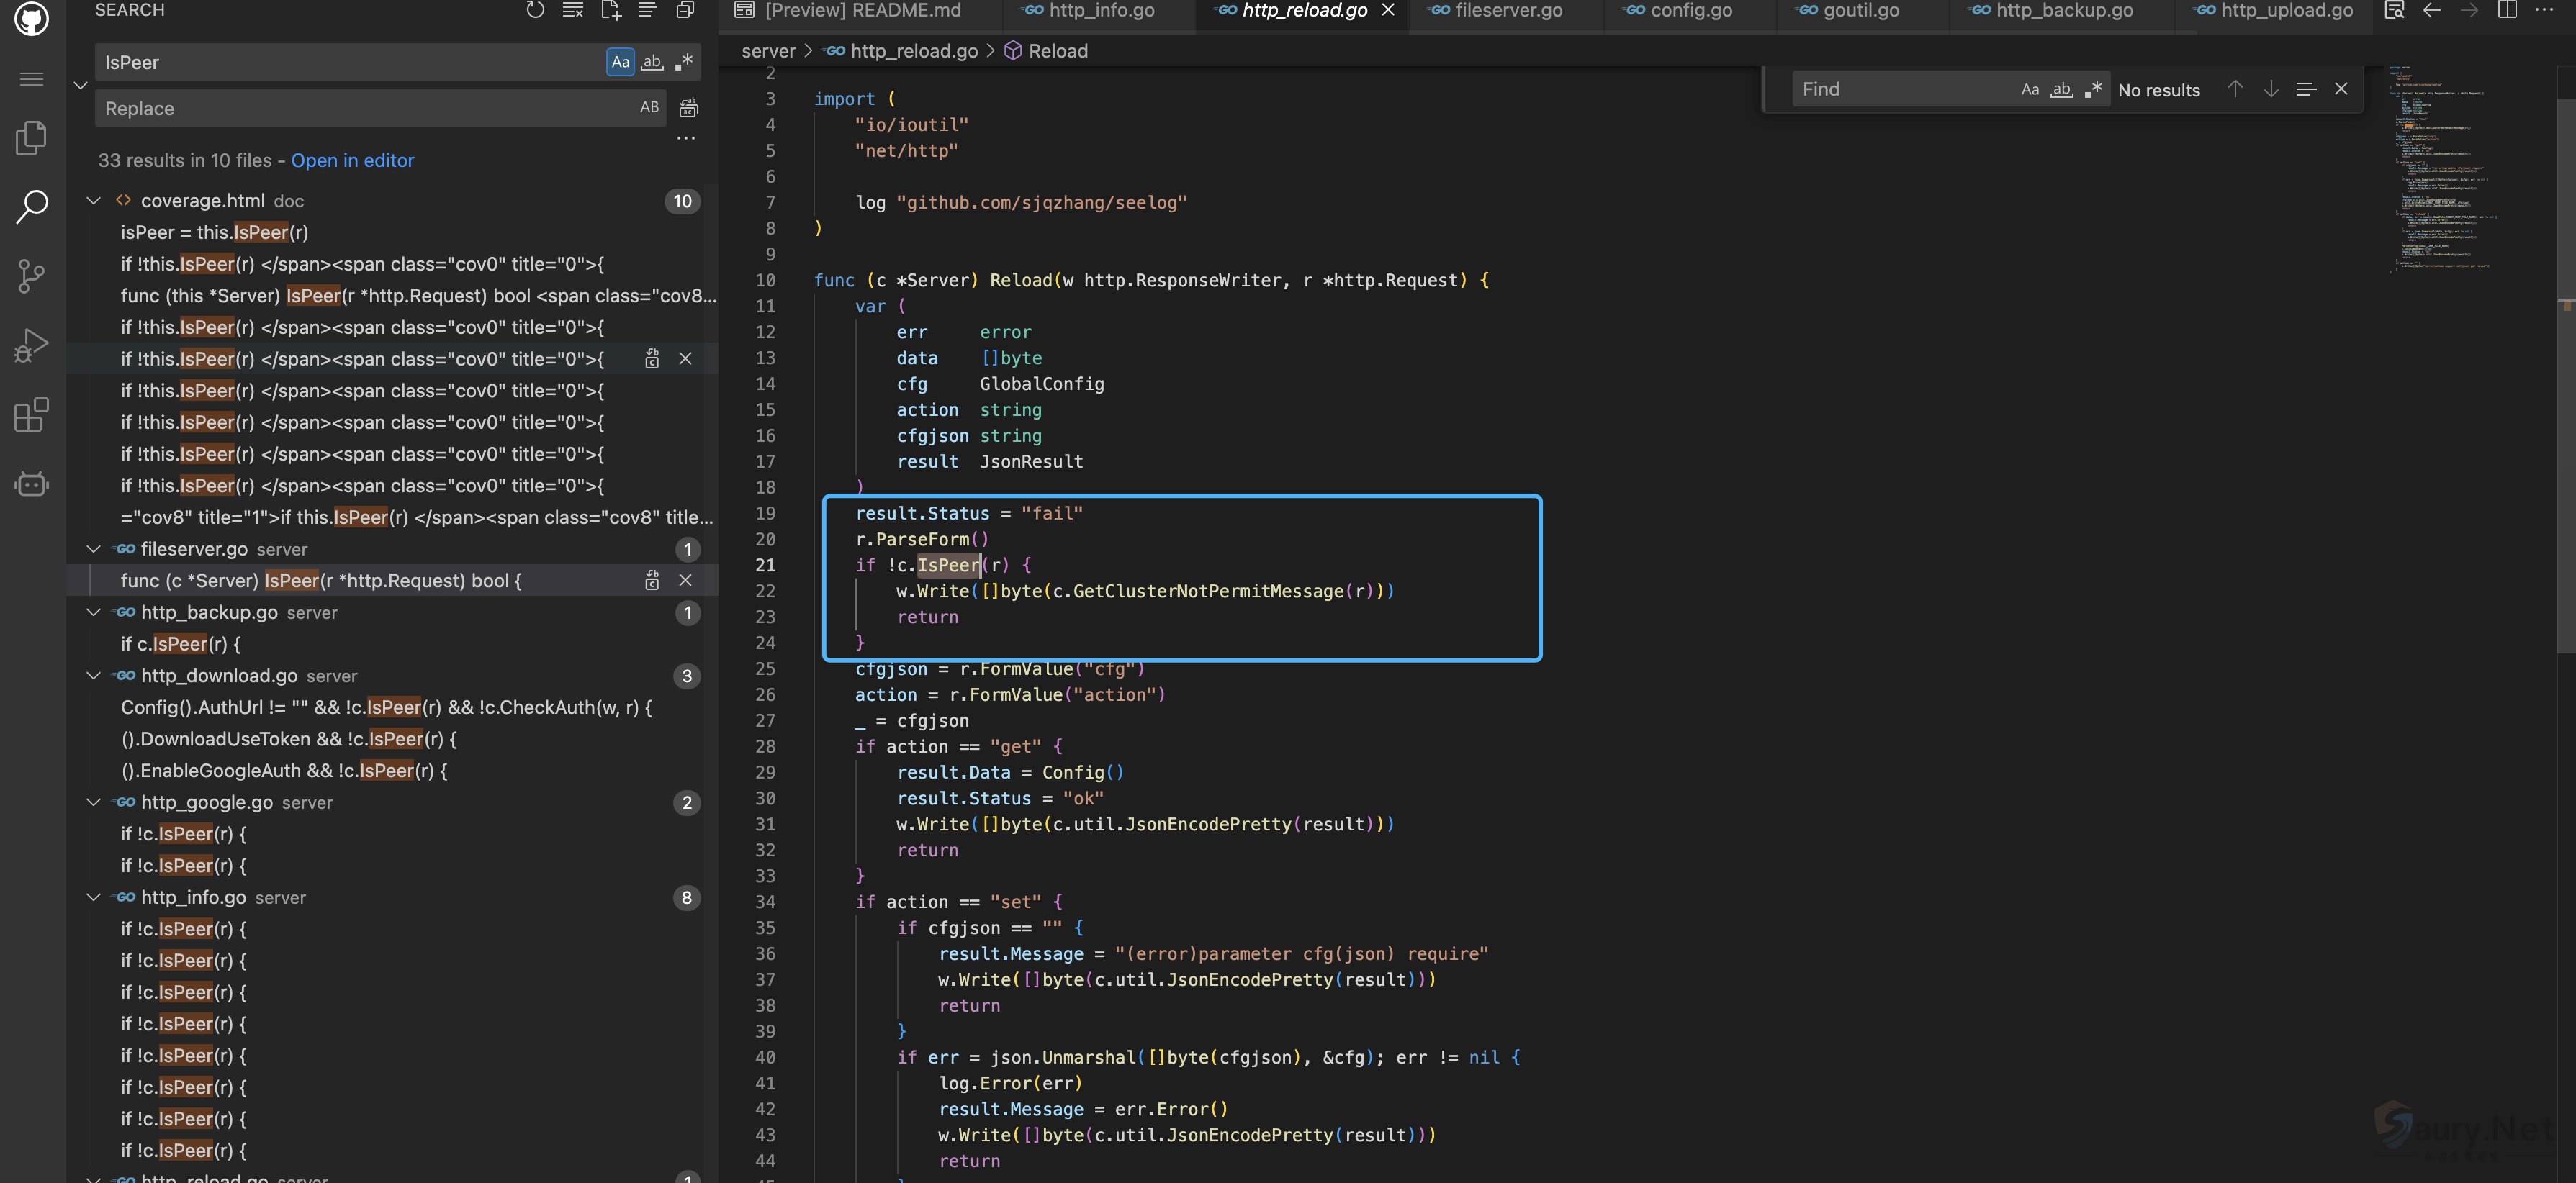
Task: Clear all search results
Action: tap(573, 10)
